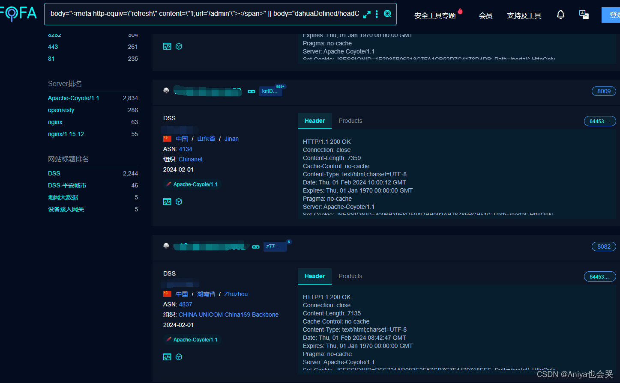Open the cube icon in top partial result
This screenshot has height=383, width=620.
(x=179, y=46)
